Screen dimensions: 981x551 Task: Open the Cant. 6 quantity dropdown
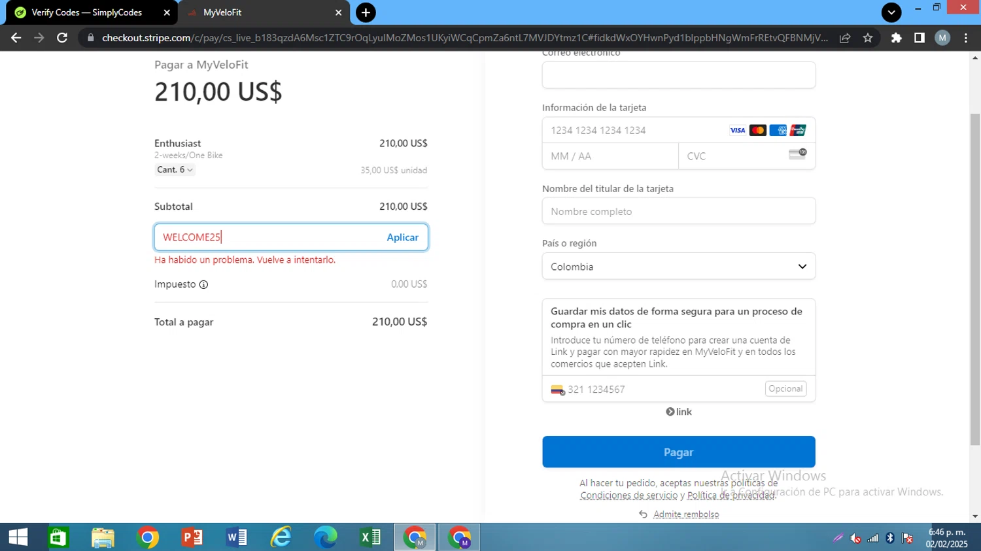tap(175, 169)
